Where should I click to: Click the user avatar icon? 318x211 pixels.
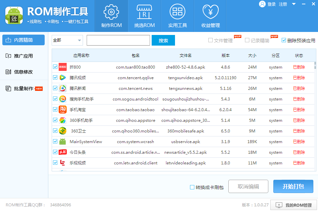pos(262,4)
